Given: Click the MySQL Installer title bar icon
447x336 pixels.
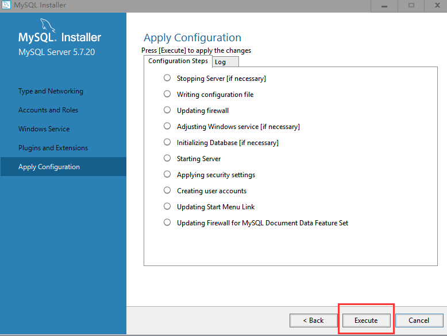Looking at the screenshot, I should 6,5.
